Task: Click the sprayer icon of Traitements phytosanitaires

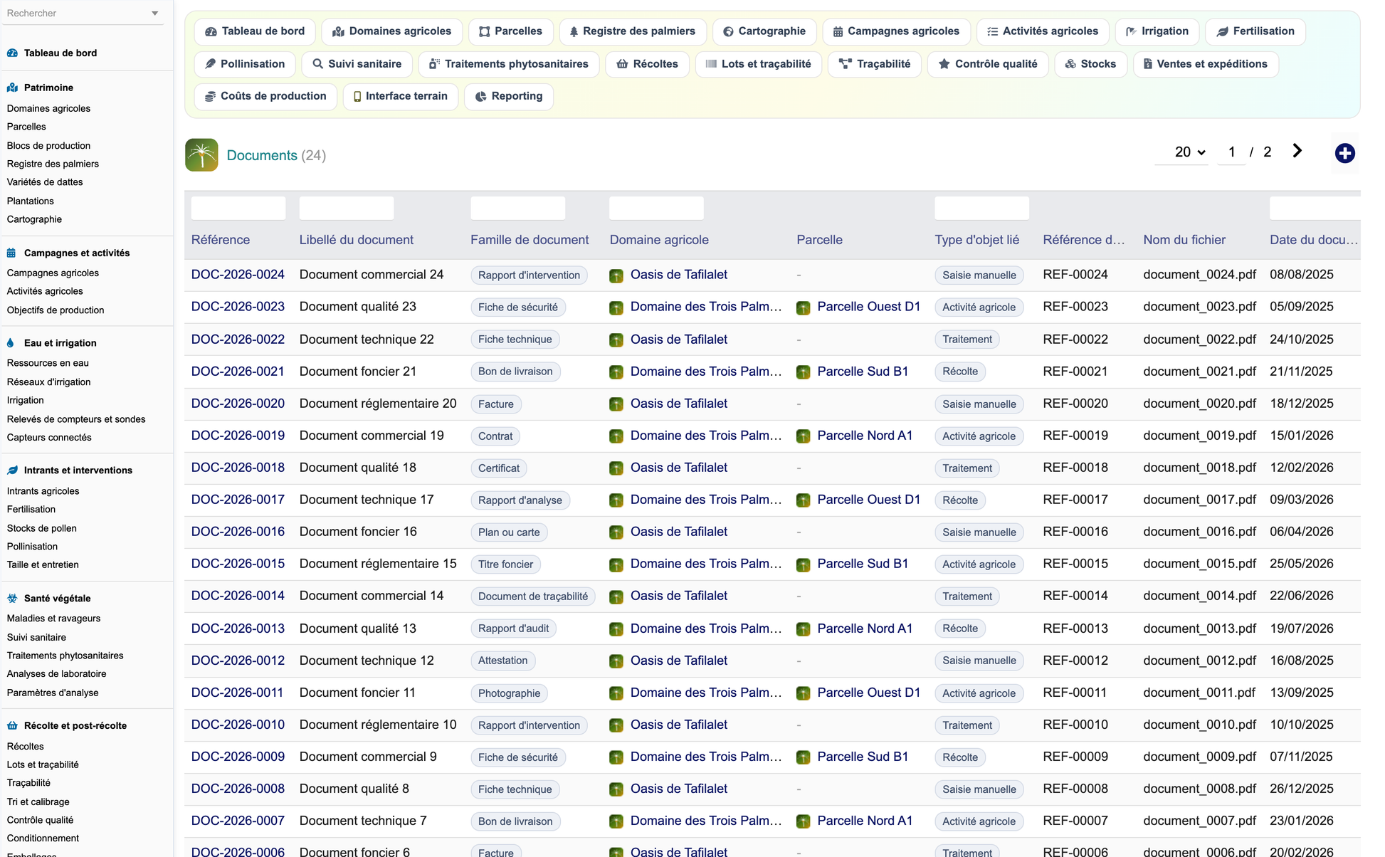Action: (x=434, y=64)
